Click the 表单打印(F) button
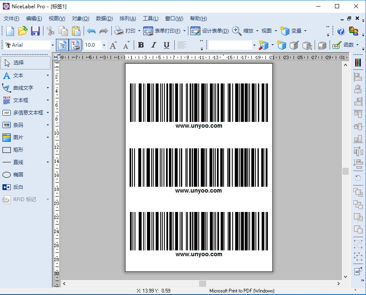366x295 pixels. pyautogui.click(x=162, y=31)
